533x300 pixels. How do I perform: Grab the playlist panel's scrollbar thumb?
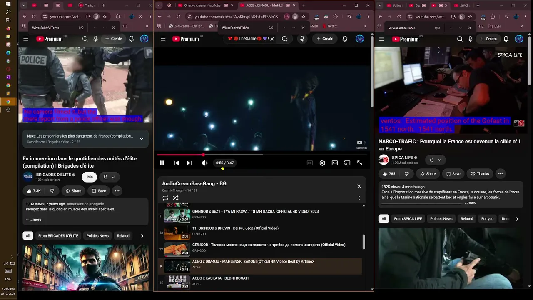point(364,242)
